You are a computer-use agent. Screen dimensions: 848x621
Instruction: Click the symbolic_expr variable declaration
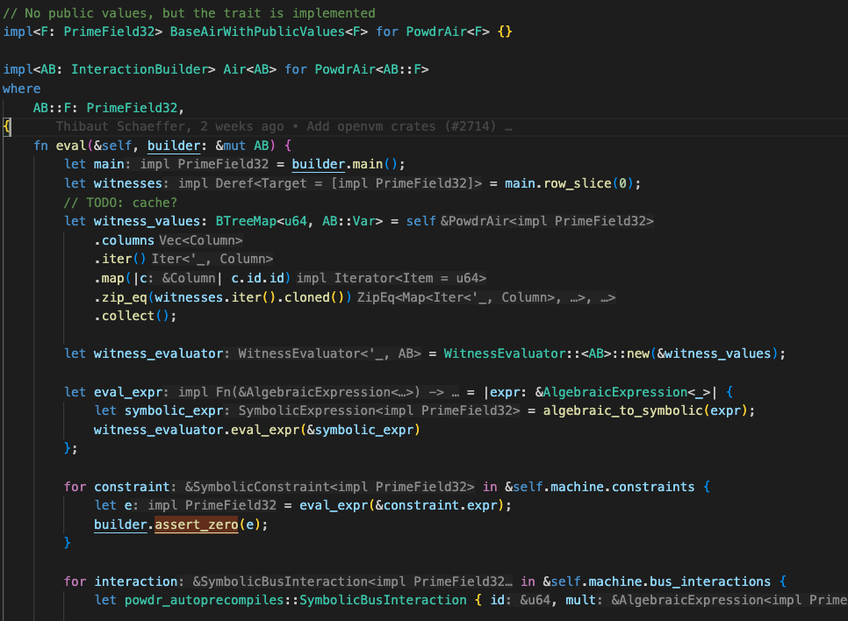point(174,410)
